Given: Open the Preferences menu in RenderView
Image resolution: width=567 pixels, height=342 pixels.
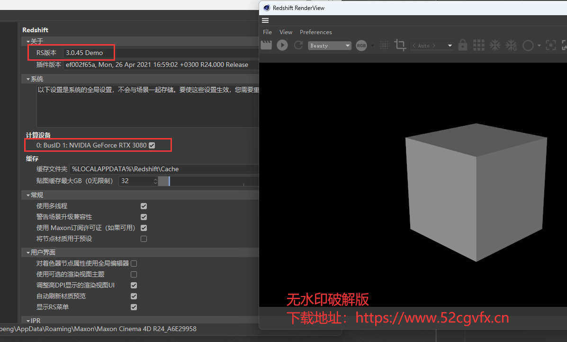Looking at the screenshot, I should point(315,32).
